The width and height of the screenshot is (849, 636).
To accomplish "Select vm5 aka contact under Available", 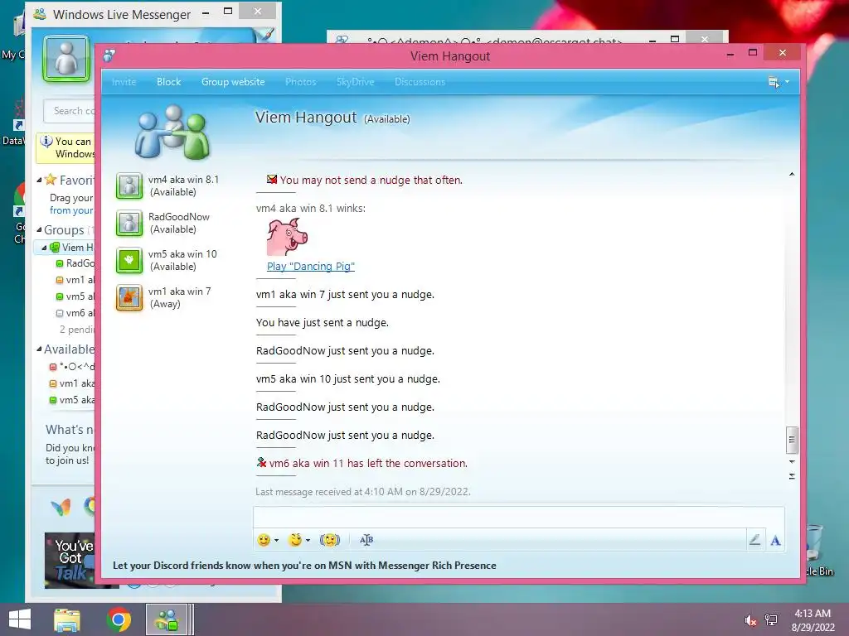I will 71,400.
